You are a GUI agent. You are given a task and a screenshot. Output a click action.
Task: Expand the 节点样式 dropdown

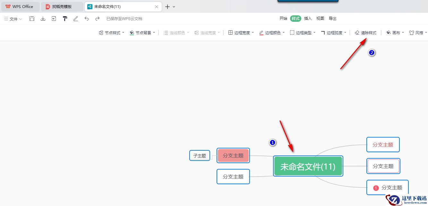point(111,33)
